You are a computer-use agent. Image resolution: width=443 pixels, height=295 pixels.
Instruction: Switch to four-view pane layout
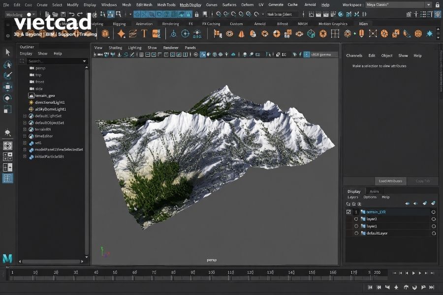(x=7, y=156)
